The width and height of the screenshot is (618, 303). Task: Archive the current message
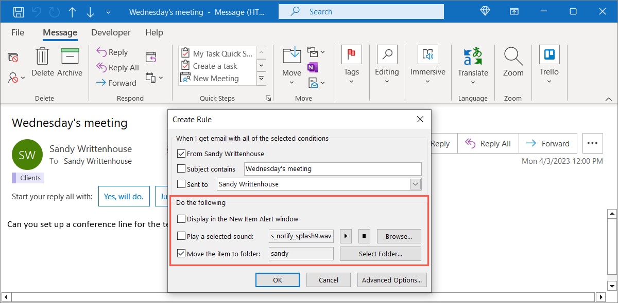click(70, 63)
